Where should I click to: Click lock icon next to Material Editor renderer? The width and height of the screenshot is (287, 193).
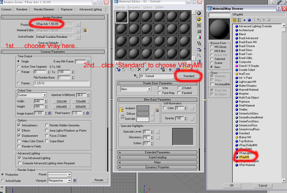coord(85,30)
